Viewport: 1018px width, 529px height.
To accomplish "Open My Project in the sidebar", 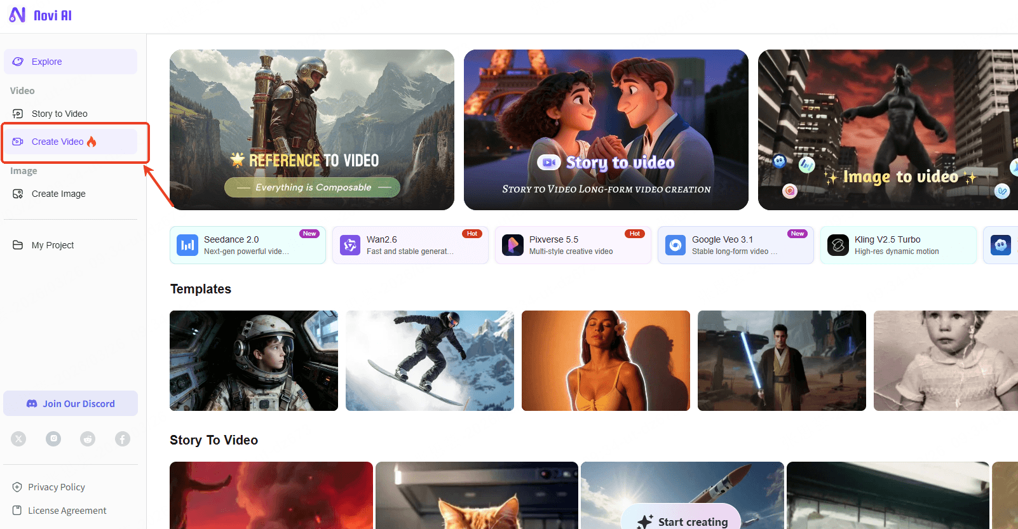I will click(53, 245).
